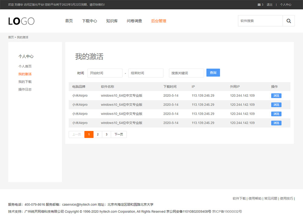The image size is (303, 222).
Task: Focus the 结束时间 end date field
Action: pyautogui.click(x=146, y=73)
